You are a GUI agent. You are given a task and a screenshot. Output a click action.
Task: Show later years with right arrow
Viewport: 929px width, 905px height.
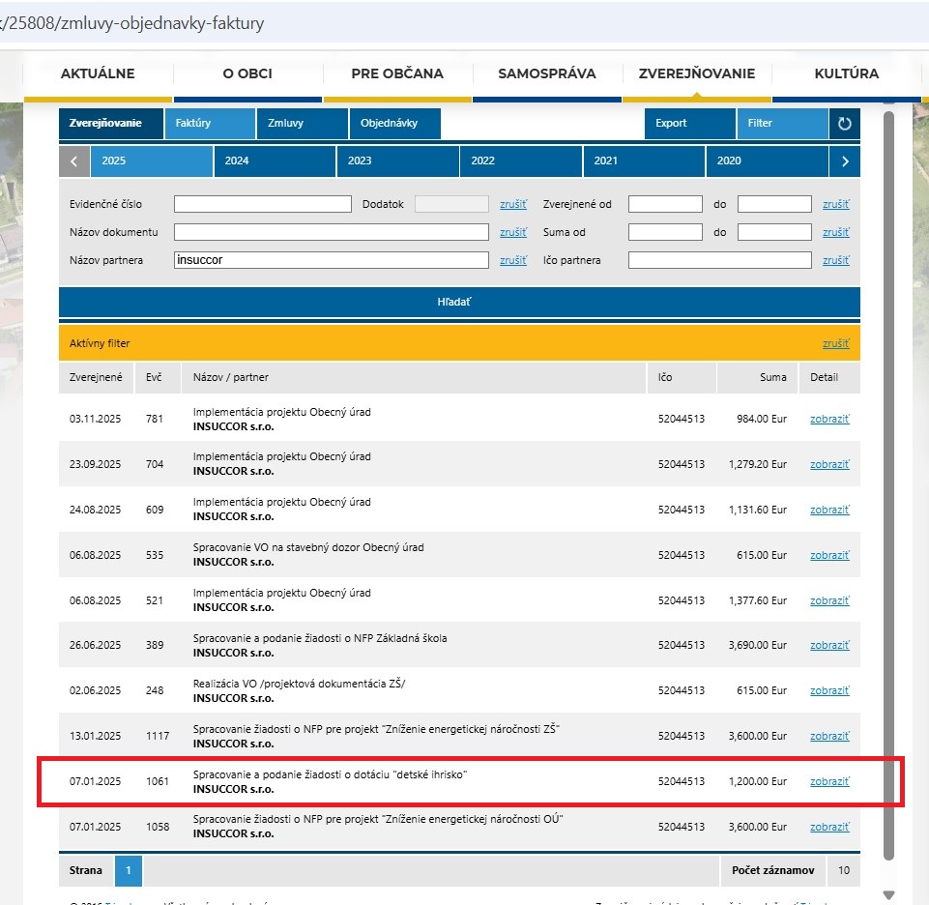click(x=845, y=161)
